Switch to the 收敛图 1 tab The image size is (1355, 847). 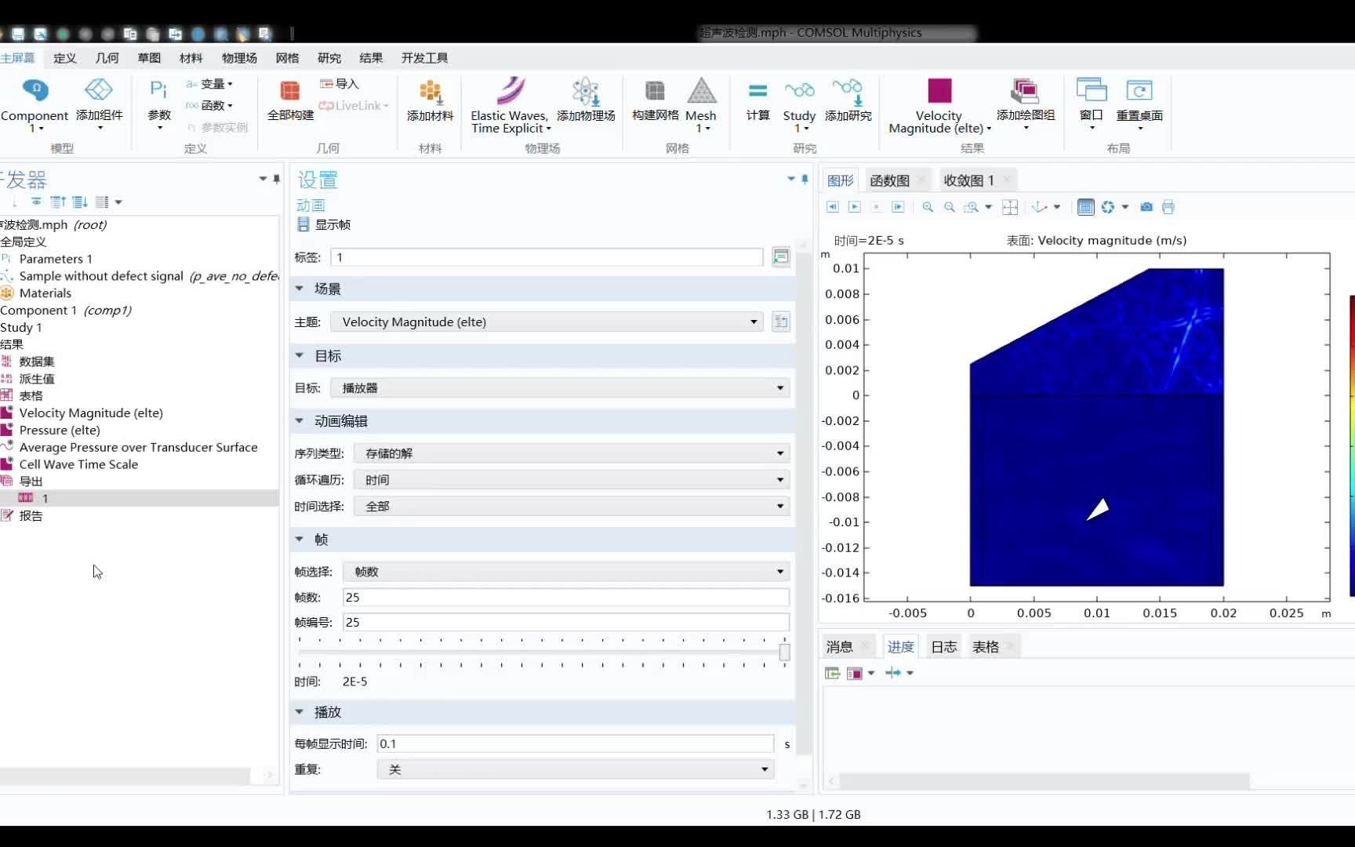(971, 180)
